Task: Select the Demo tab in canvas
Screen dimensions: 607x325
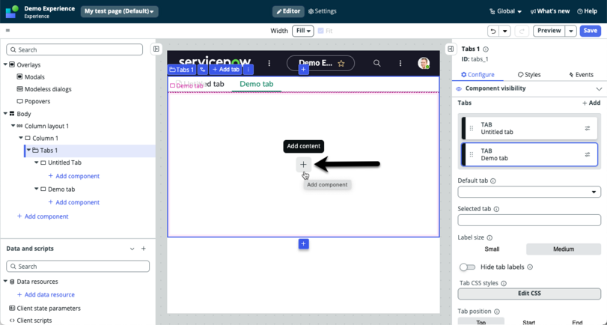Action: pos(257,84)
